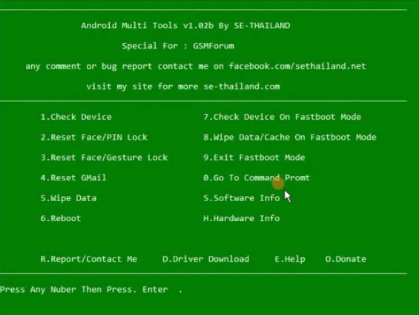Choose the 'D.Driver Download' option
The image size is (419, 315).
point(205,259)
